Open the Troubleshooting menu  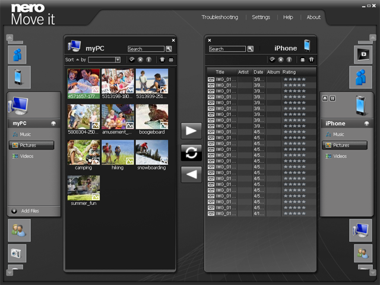(x=220, y=17)
